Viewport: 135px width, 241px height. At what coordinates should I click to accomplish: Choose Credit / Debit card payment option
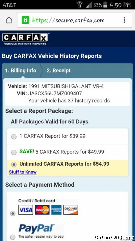pyautogui.click(x=13, y=214)
